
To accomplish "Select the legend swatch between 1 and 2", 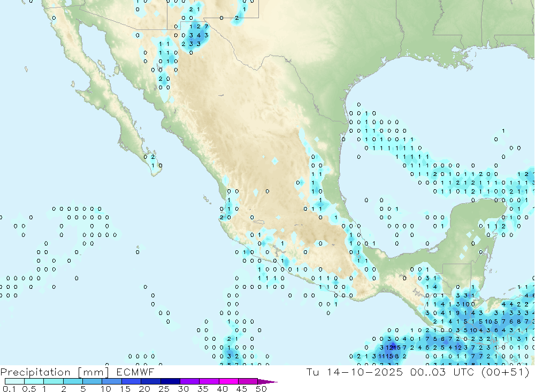I will pyautogui.click(x=53, y=381).
